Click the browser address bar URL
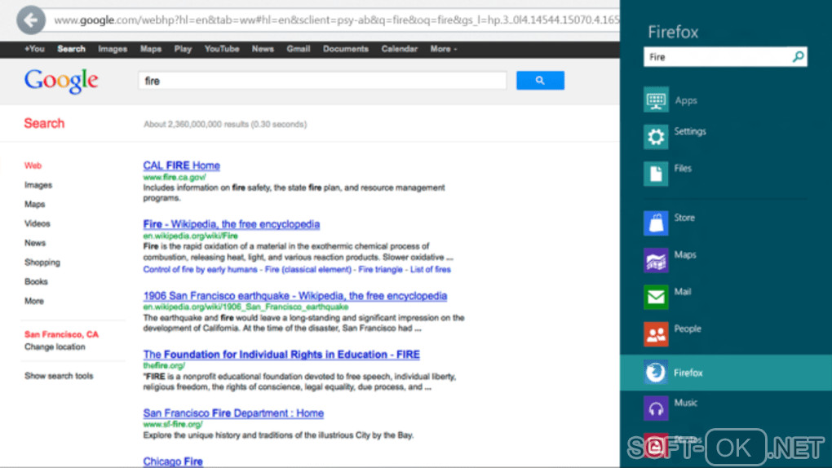 [336, 20]
